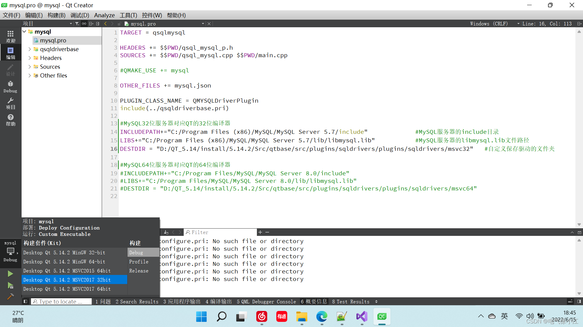Click the green Run button
The width and height of the screenshot is (583, 327).
[10, 274]
